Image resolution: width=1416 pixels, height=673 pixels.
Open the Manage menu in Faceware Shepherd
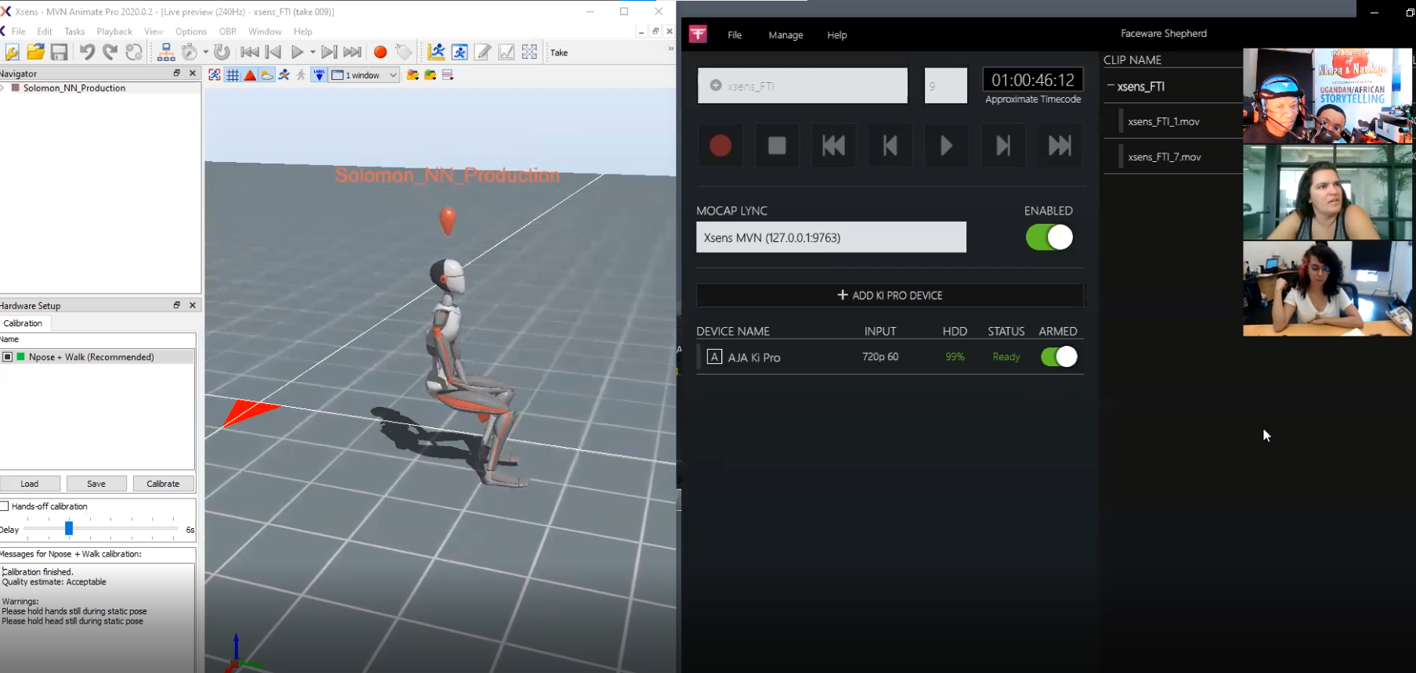(786, 35)
